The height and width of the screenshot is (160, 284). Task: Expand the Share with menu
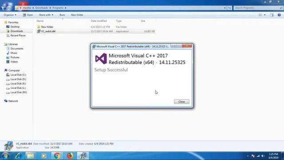(46, 15)
